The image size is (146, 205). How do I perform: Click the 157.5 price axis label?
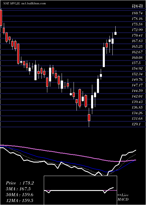[x=136, y=63]
